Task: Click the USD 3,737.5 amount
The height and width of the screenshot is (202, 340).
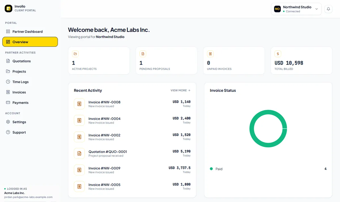Action: pos(180,168)
